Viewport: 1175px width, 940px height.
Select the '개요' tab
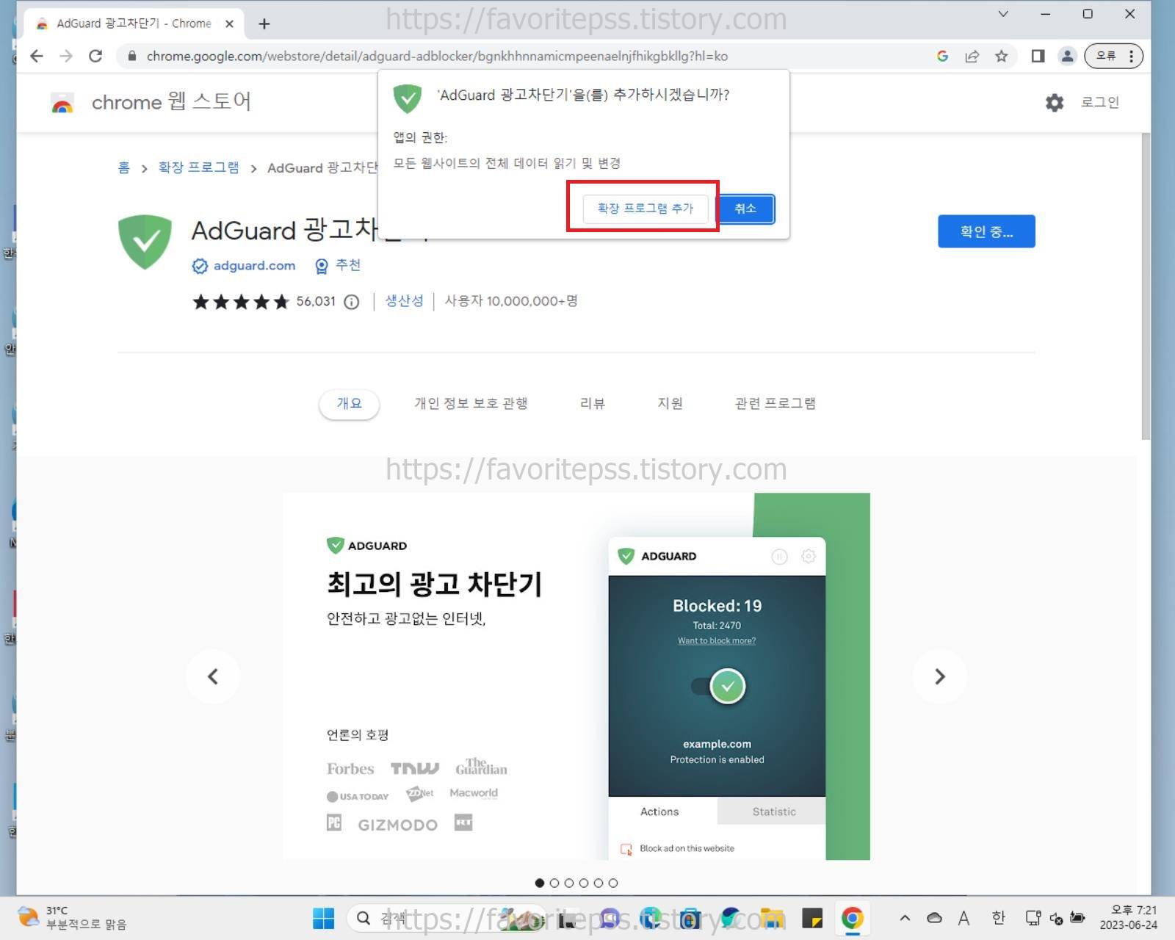click(x=349, y=403)
